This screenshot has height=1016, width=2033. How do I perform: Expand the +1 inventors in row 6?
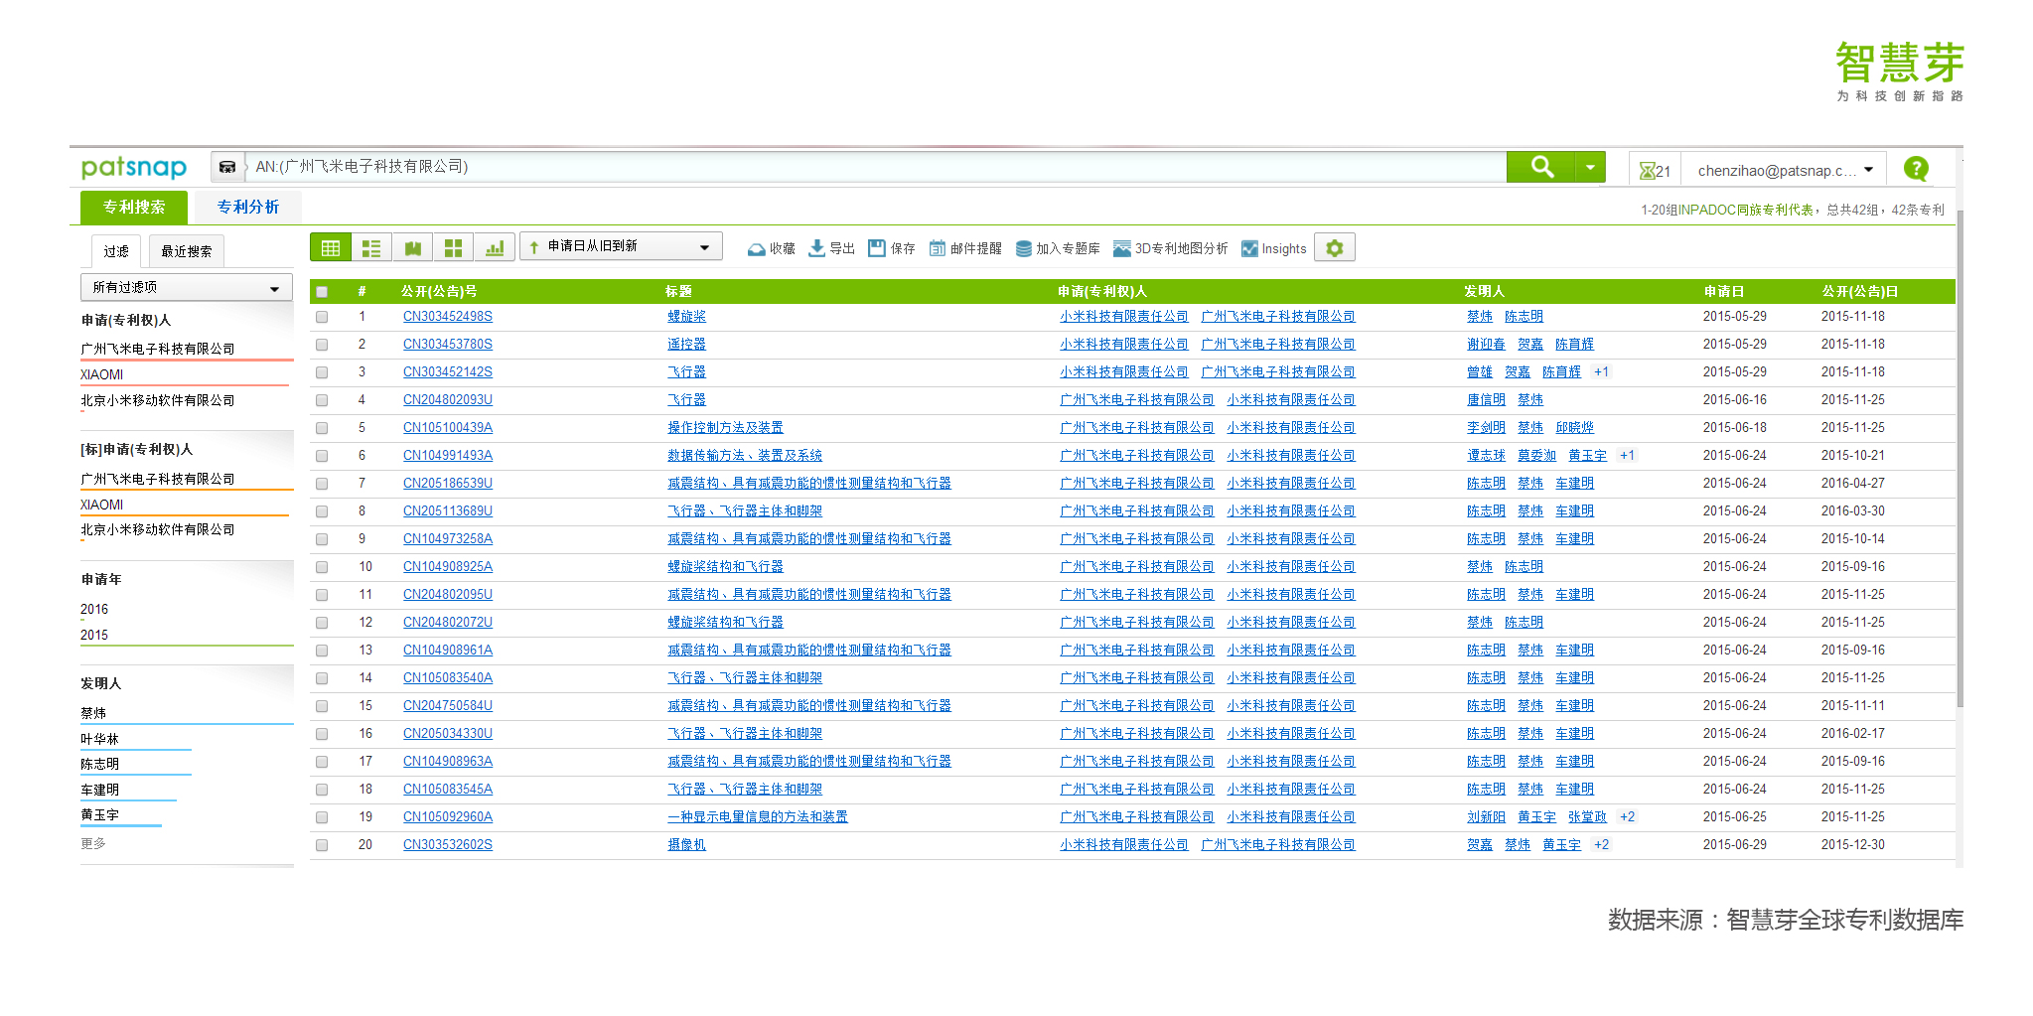coord(1627,455)
